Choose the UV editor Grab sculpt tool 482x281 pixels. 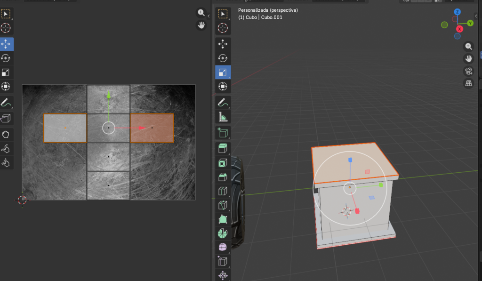click(6, 134)
